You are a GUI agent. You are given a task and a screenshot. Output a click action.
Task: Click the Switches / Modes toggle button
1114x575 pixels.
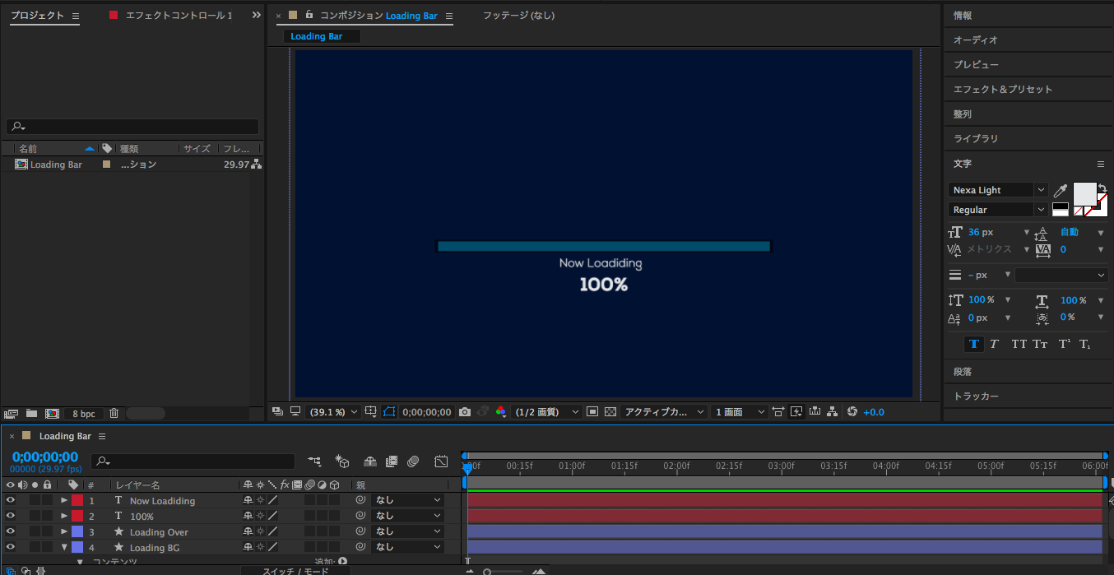(295, 571)
